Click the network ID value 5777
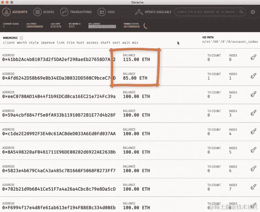Viewport: 260px width, 212px height. 72,27
